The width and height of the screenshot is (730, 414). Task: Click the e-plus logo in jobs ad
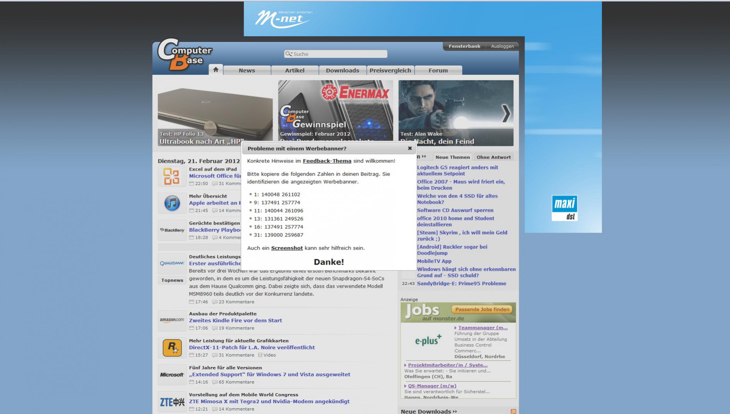(x=428, y=340)
